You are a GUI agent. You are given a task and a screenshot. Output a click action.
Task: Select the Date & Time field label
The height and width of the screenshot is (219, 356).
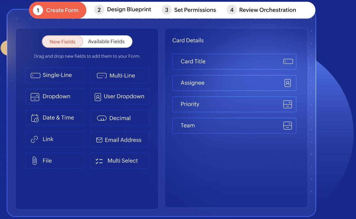point(58,118)
